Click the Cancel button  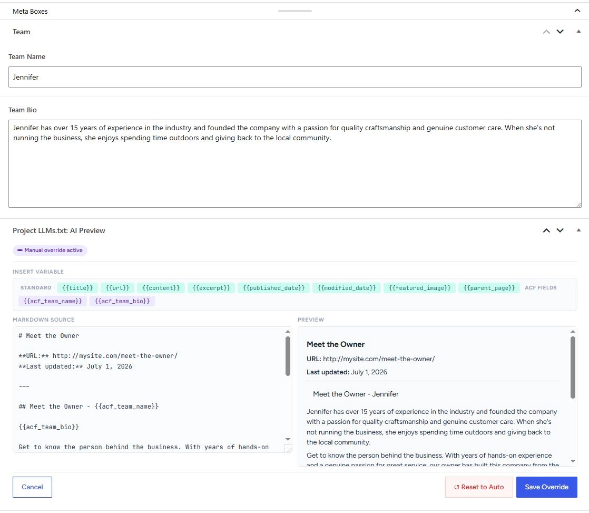click(32, 487)
